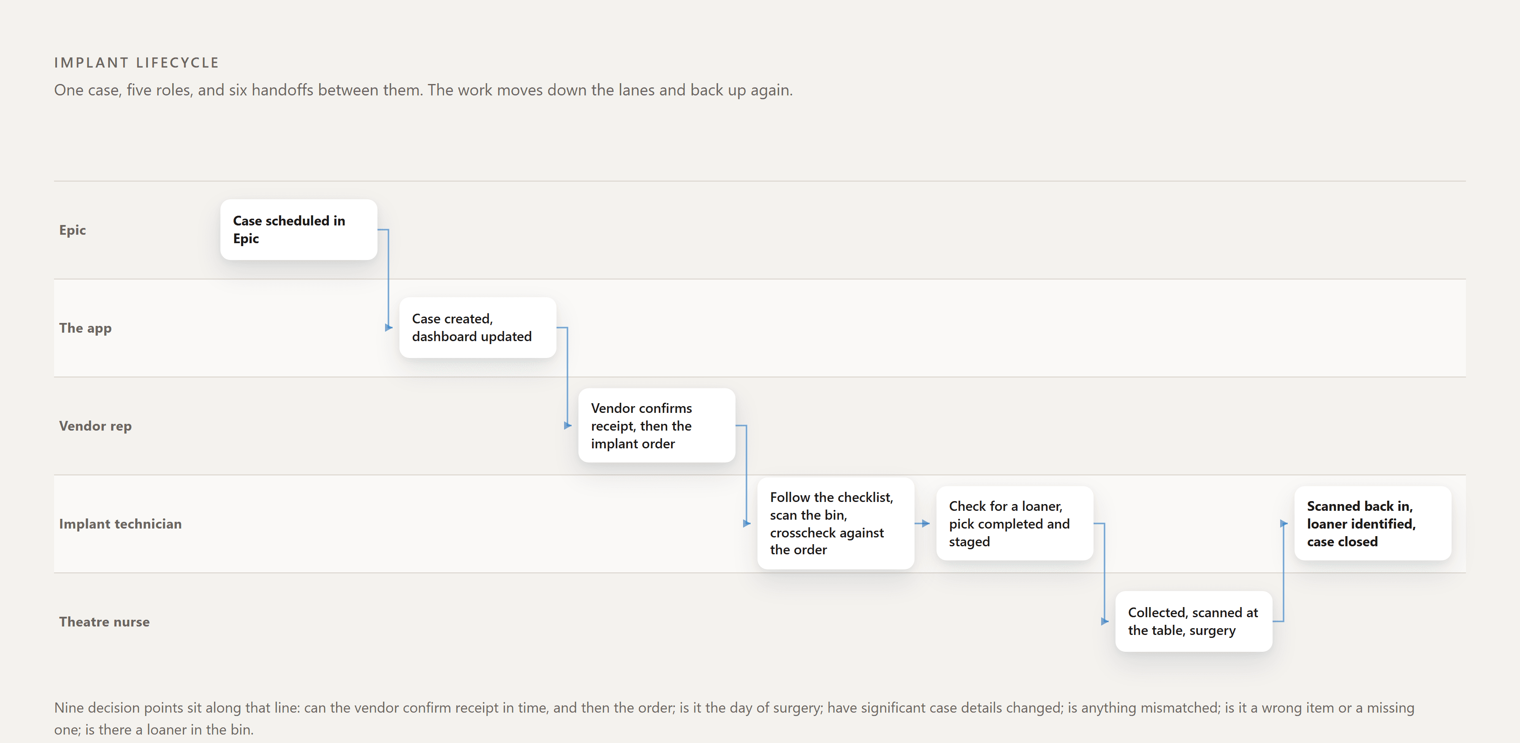The height and width of the screenshot is (743, 1520).
Task: Click the 'Implant technician' lane label
Action: (x=120, y=524)
